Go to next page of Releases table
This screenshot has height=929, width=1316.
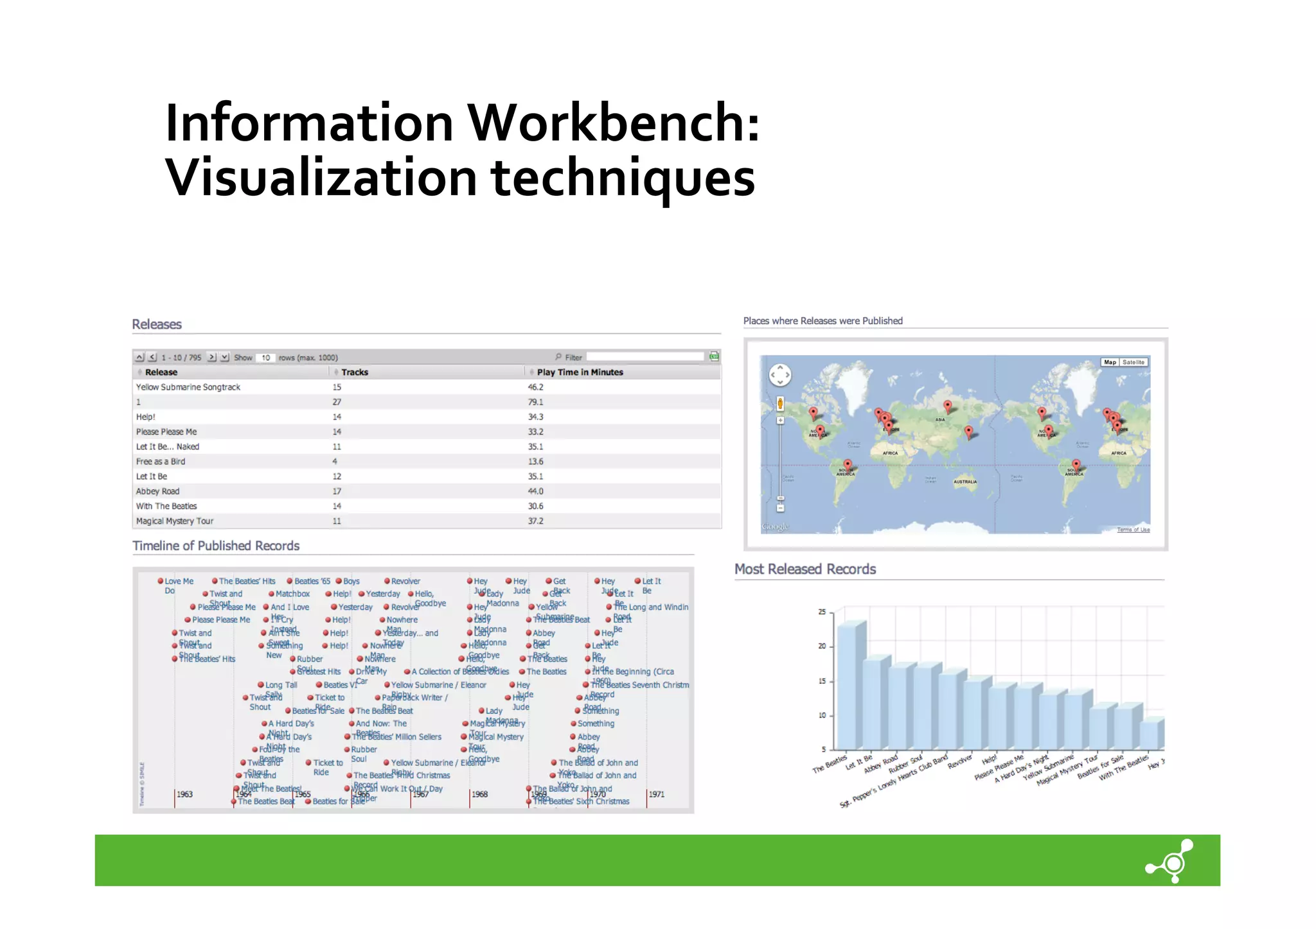coord(211,357)
